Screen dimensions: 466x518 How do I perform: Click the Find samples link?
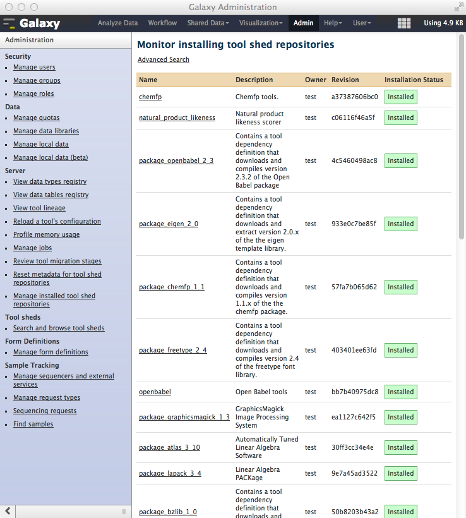click(x=33, y=424)
